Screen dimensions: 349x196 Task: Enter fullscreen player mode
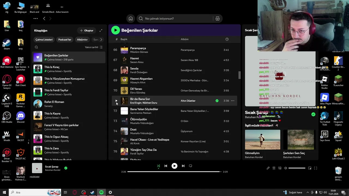click(x=315, y=168)
